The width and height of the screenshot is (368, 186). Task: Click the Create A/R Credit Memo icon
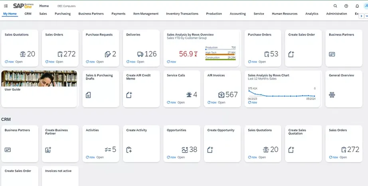pyautogui.click(x=129, y=95)
